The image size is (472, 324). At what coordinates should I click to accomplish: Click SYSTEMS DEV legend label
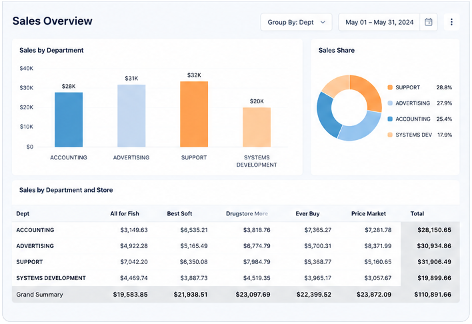coord(413,135)
